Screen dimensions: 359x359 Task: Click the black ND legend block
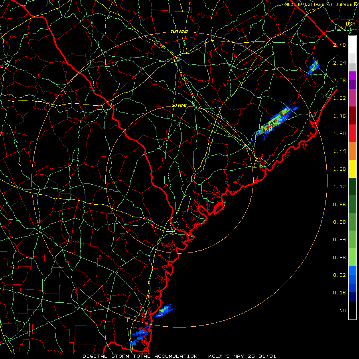[x=352, y=310]
